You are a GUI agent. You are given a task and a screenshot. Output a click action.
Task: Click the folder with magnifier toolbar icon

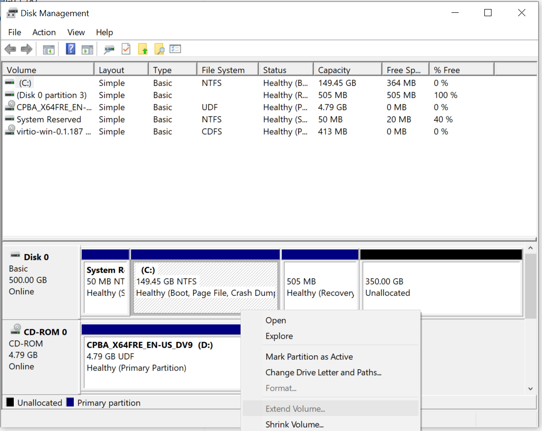(161, 49)
